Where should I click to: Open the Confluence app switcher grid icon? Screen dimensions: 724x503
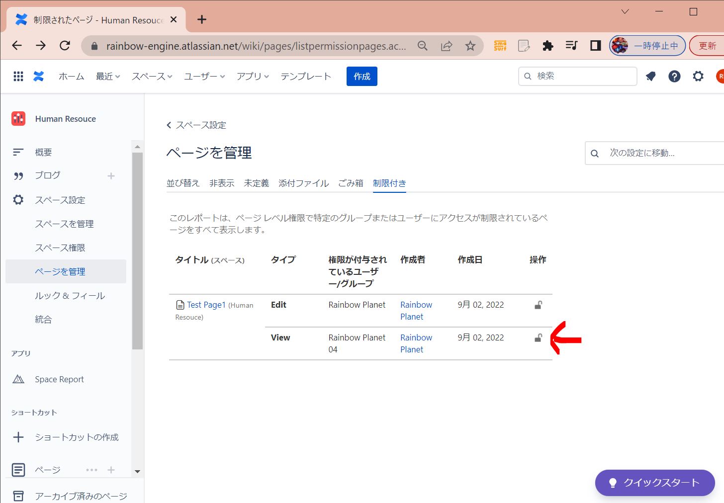coord(18,76)
